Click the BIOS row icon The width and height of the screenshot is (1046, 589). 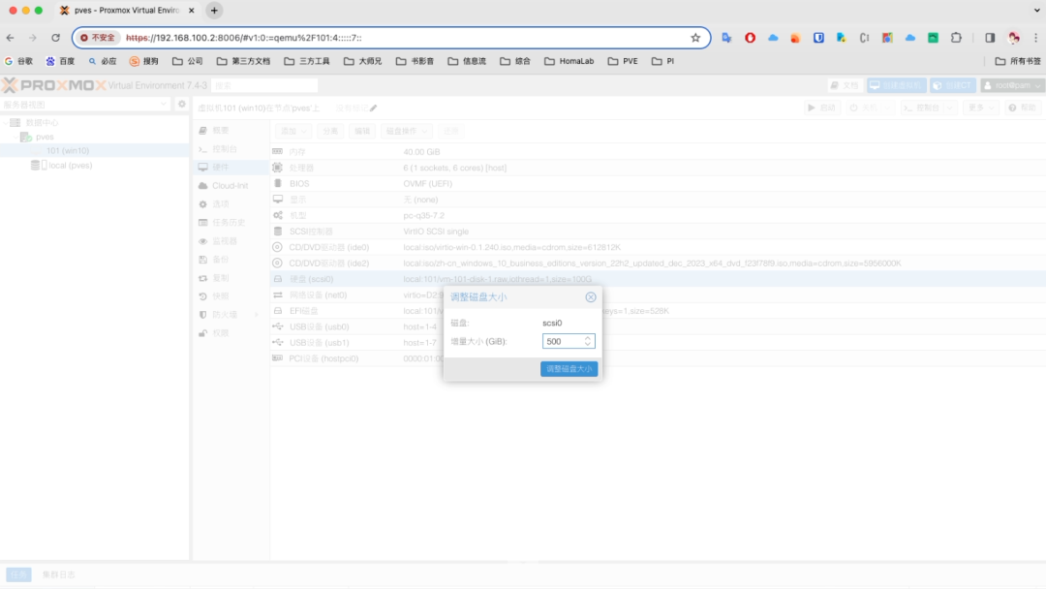point(278,183)
